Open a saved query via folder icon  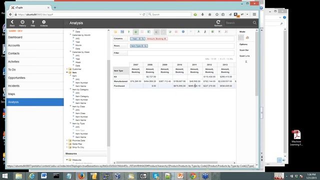click(115, 32)
